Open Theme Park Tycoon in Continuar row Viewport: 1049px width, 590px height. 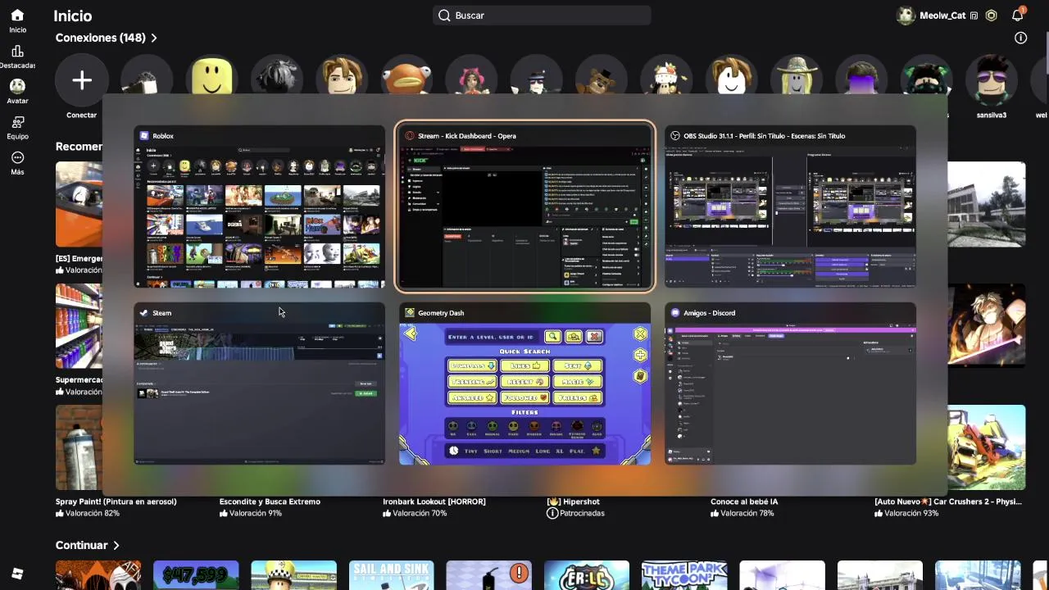click(684, 575)
